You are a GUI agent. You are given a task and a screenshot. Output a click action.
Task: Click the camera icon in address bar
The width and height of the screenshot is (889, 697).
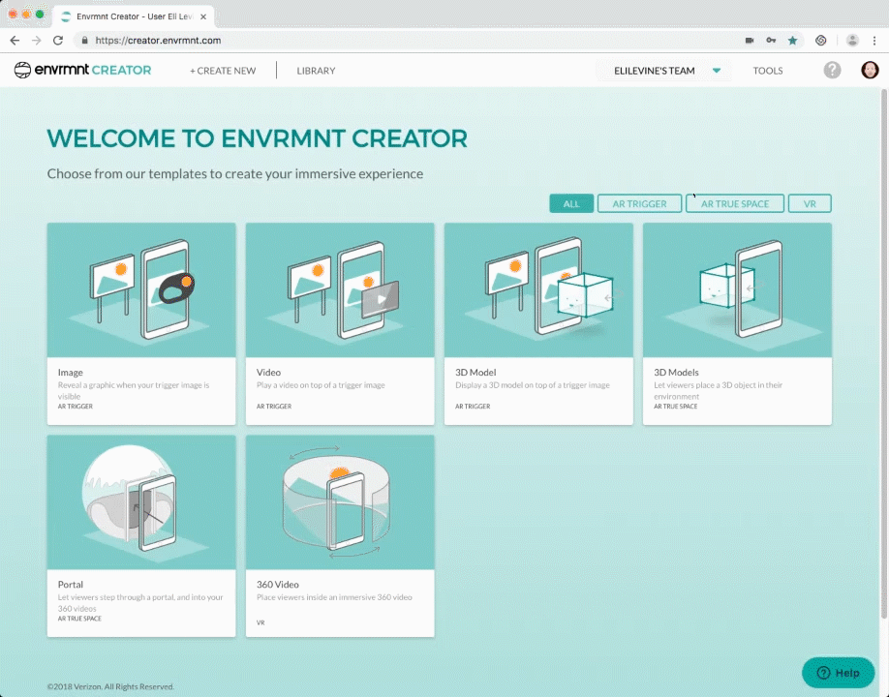point(750,41)
